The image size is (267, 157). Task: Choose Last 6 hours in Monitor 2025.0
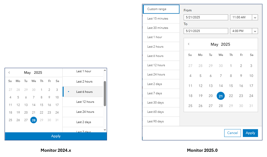tap(161, 56)
